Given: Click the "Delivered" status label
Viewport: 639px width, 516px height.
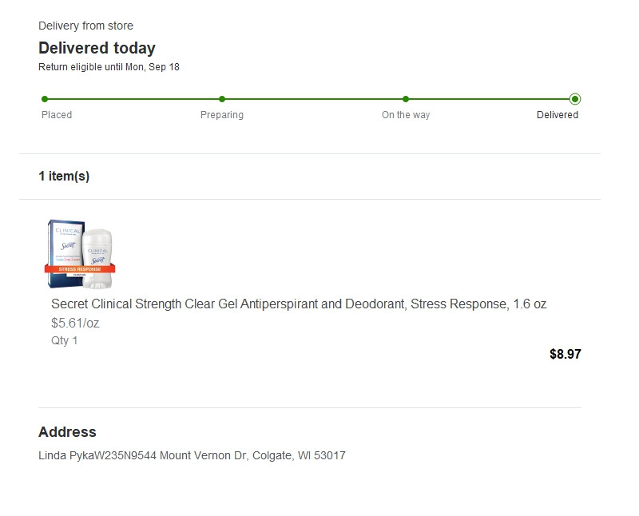Looking at the screenshot, I should [558, 115].
